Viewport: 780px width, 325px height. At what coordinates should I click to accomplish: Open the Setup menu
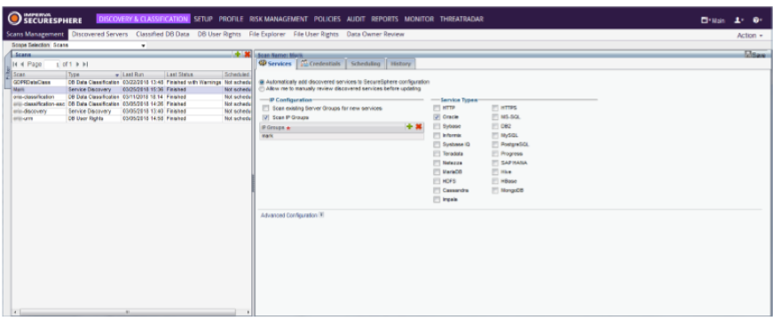[x=203, y=19]
